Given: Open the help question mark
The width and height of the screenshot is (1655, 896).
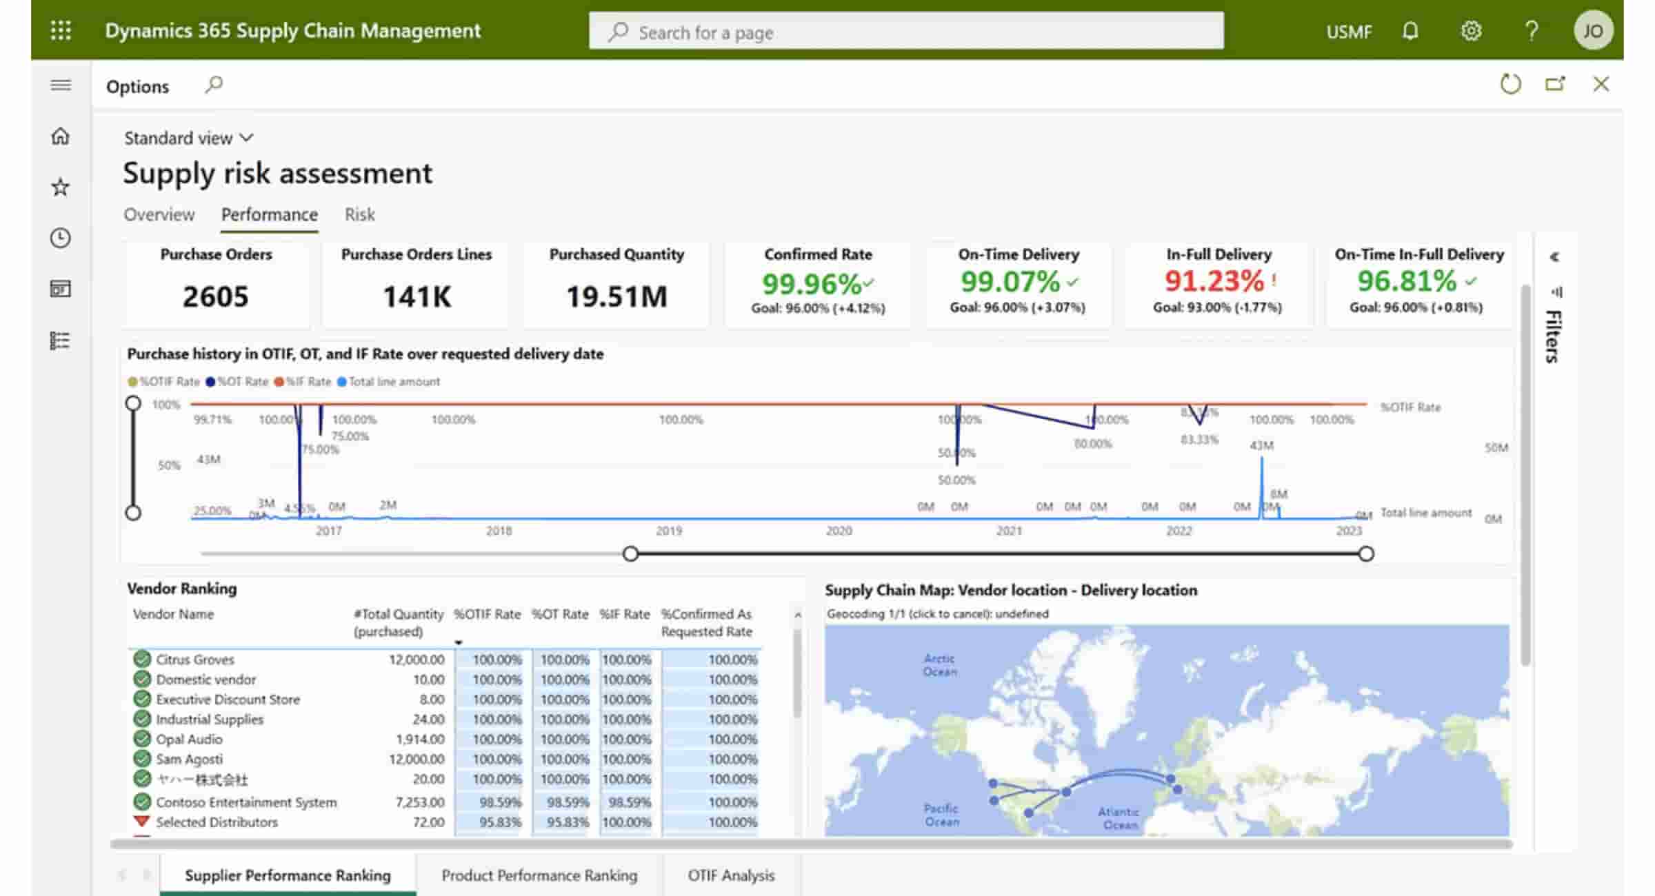Looking at the screenshot, I should coord(1532,31).
